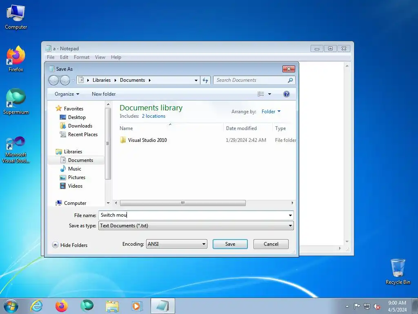Screen dimensions: 418x314
Task: Click the Firefox desktop shortcut
Action: (x=16, y=59)
